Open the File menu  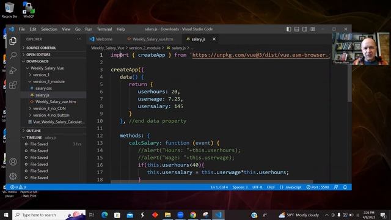coord(22,29)
